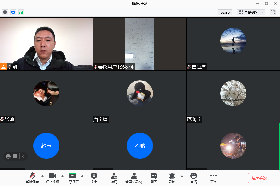The height and width of the screenshot is (186, 280).
Task: Click the blue 超重 avatar circle
Action: [47, 146]
